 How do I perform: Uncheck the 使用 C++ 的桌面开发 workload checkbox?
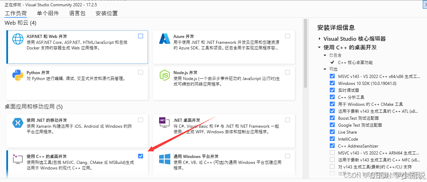pyautogui.click(x=141, y=156)
